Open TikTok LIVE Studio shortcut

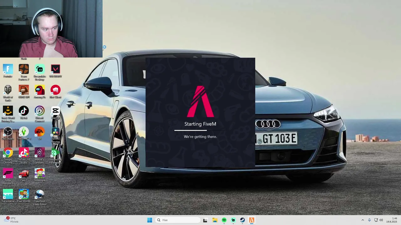click(24, 156)
